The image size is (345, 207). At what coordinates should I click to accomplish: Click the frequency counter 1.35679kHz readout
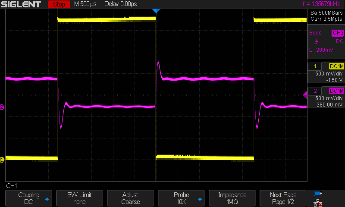click(x=321, y=4)
